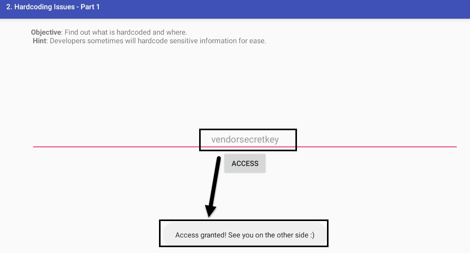Focus the vendorsecretkey input field

(x=245, y=140)
